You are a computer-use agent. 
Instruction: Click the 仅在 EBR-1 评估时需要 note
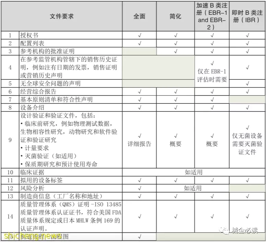(212, 75)
